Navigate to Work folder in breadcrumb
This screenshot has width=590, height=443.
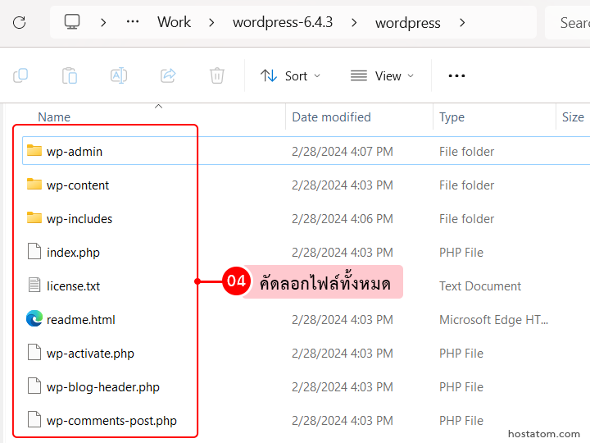point(174,22)
